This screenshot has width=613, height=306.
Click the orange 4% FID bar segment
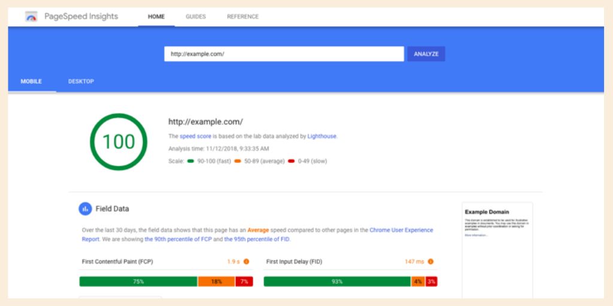[x=418, y=281]
